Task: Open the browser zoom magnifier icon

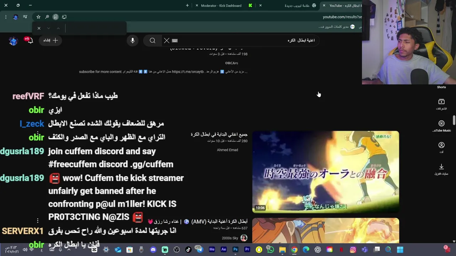Action: point(47,17)
